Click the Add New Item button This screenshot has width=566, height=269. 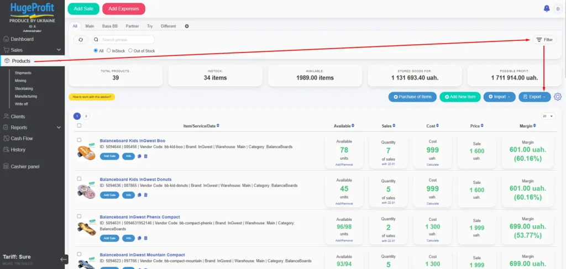point(460,97)
